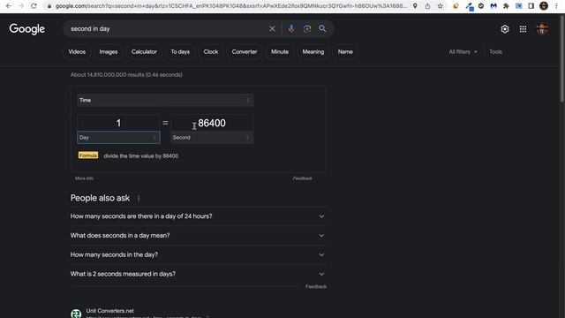Open the All filters dropdown
This screenshot has height=318, width=565.
tap(463, 52)
